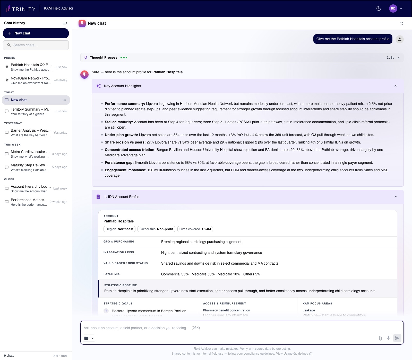
Task: Click the chat icon for Maturity Step Review
Action: (x=7, y=167)
